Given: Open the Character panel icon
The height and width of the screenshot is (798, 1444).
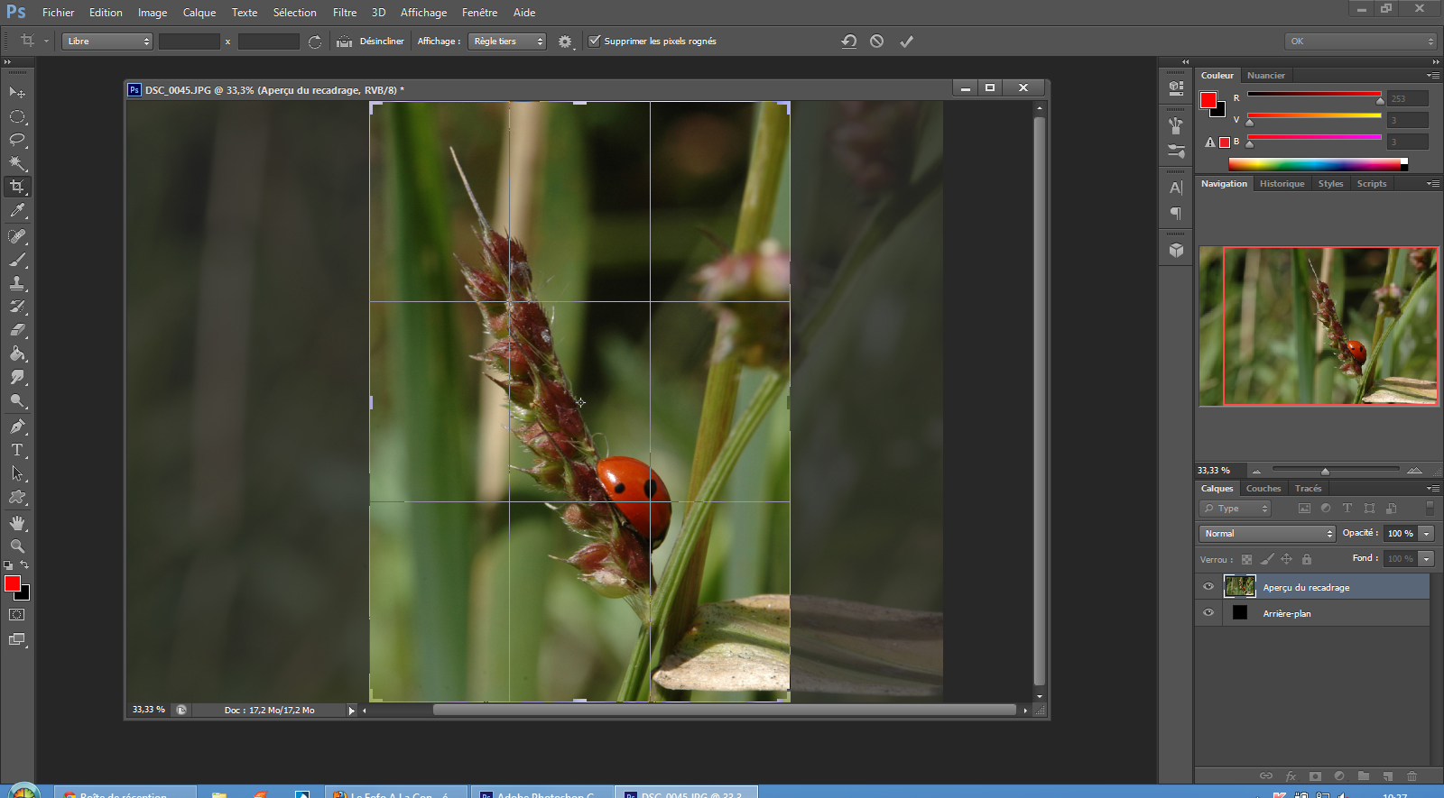Looking at the screenshot, I should coord(1176,188).
